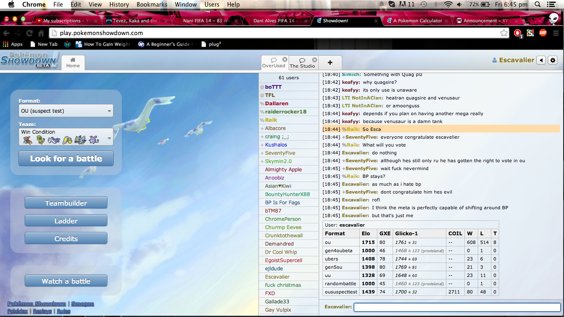
Task: Open the Replays link
Action: click(42, 311)
